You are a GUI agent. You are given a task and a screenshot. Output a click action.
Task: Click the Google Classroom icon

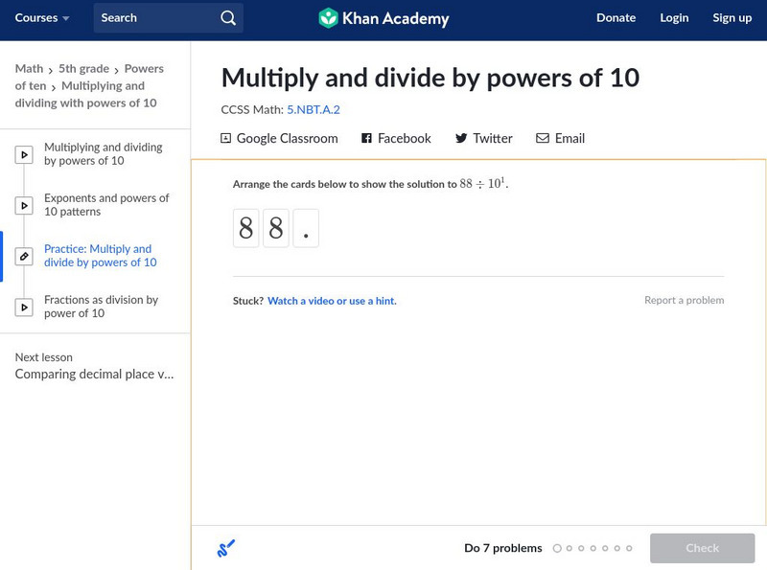coord(225,138)
